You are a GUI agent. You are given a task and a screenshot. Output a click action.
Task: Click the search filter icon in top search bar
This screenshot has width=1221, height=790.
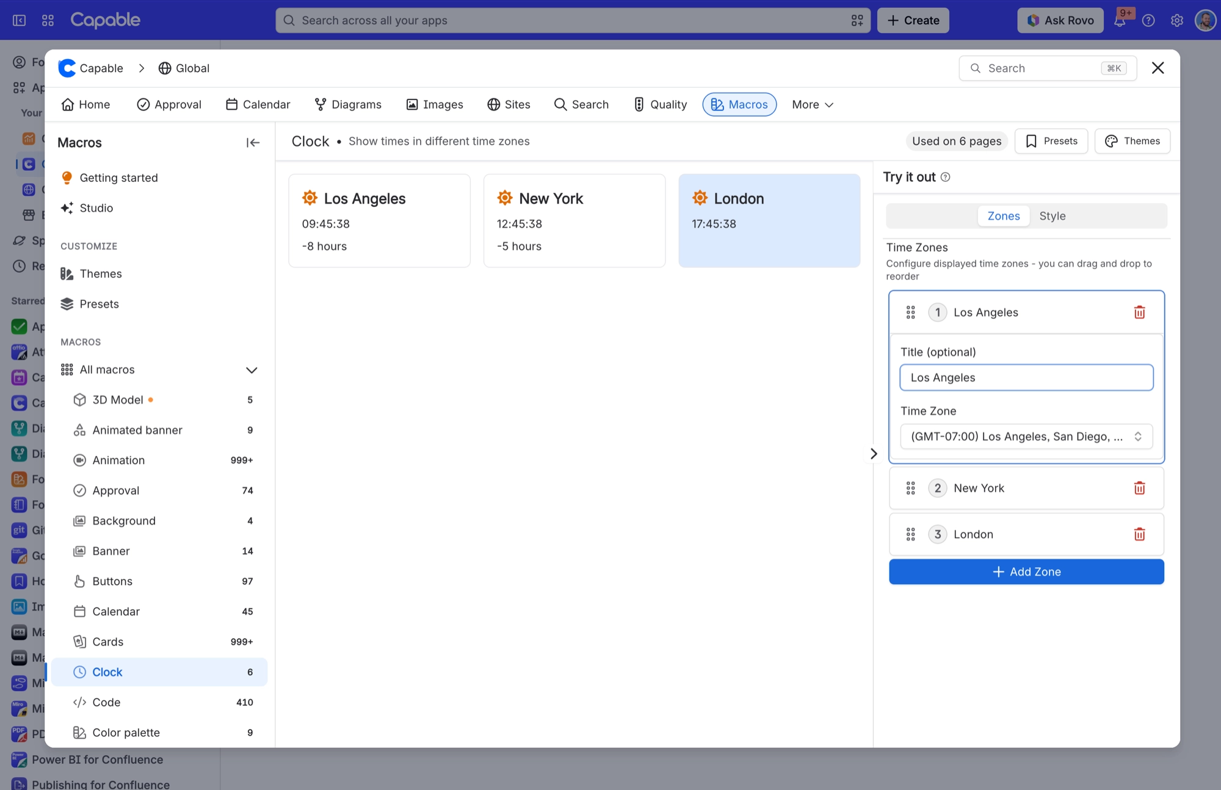pyautogui.click(x=857, y=21)
